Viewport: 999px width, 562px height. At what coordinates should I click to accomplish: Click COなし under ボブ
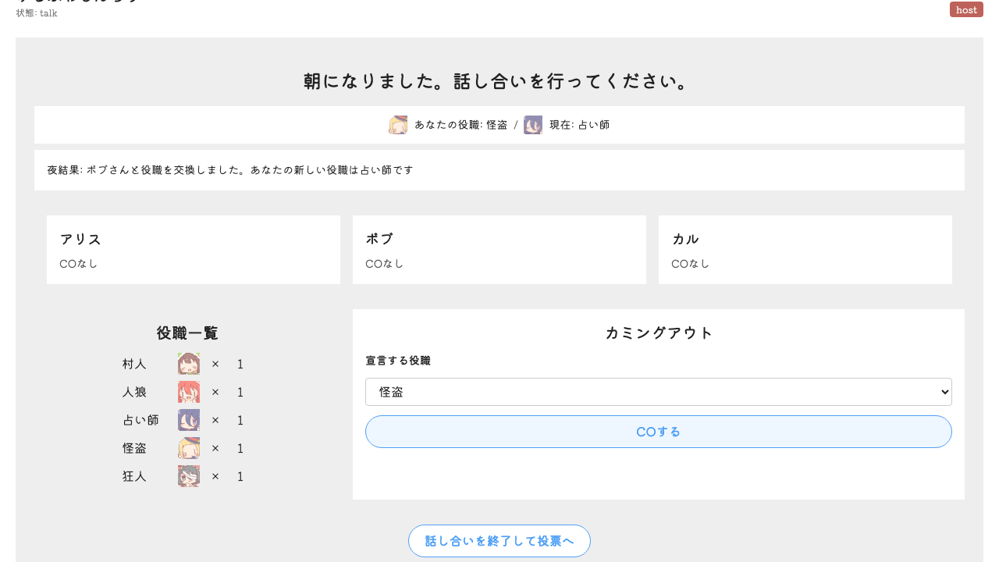tap(385, 264)
